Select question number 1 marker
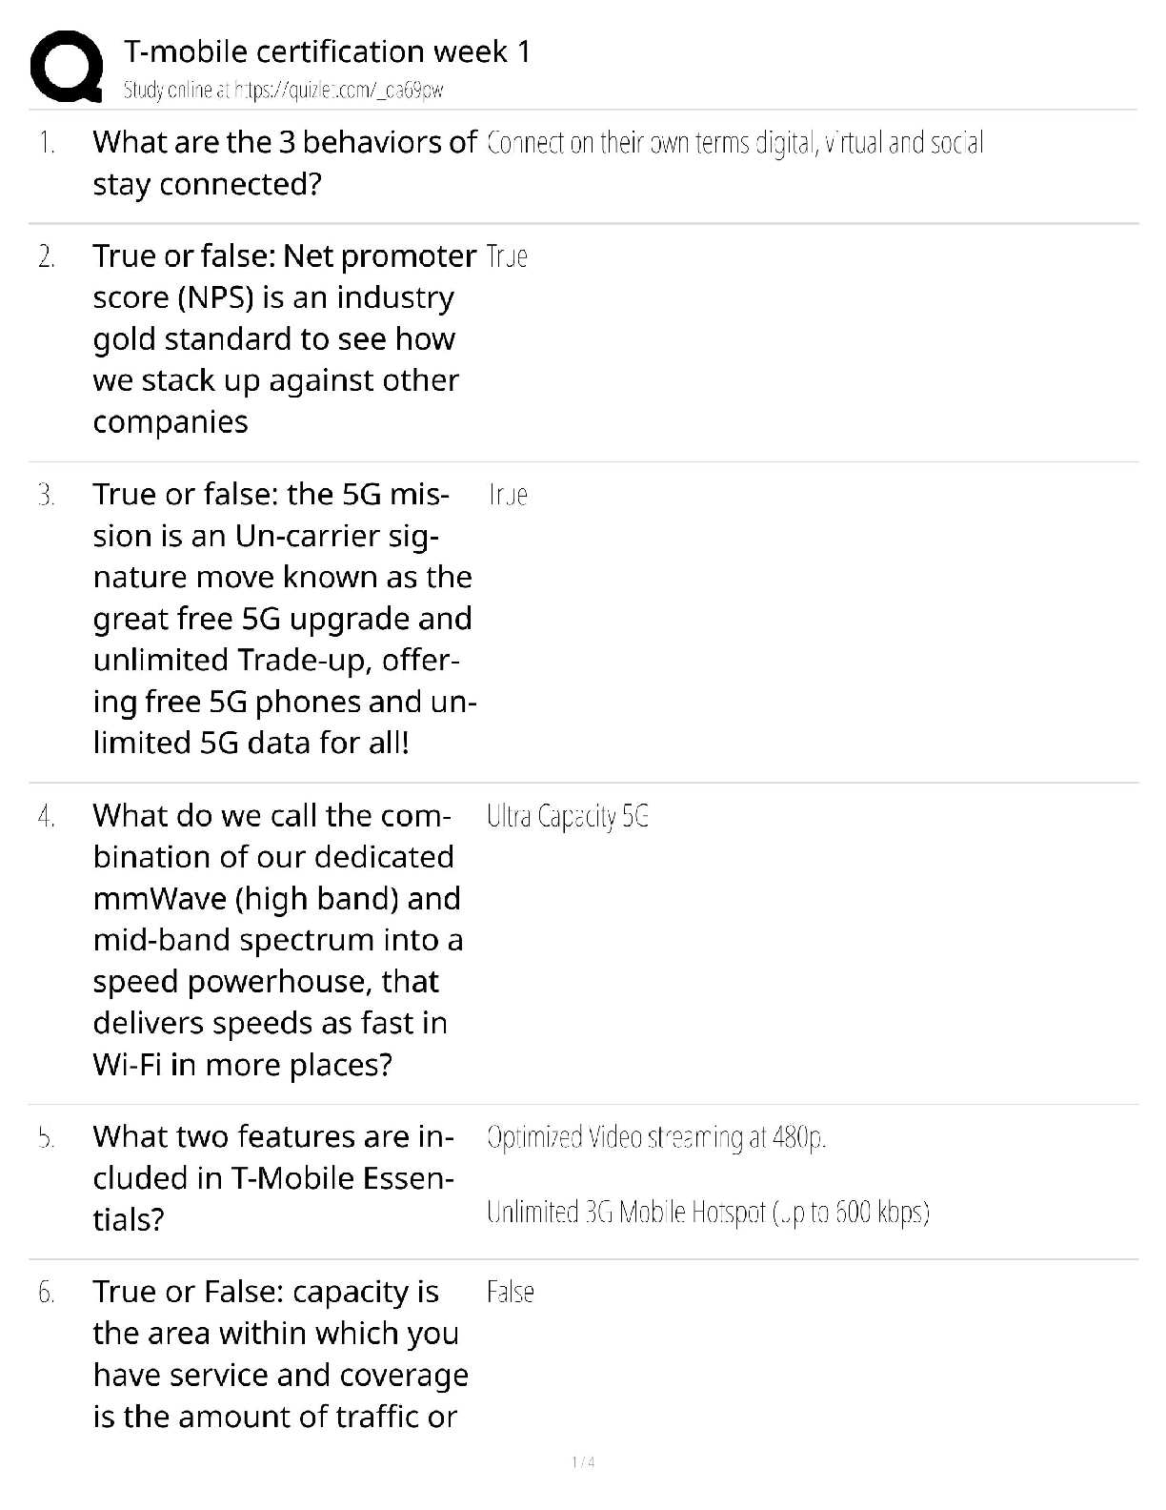This screenshot has width=1166, height=1510. pos(47,143)
